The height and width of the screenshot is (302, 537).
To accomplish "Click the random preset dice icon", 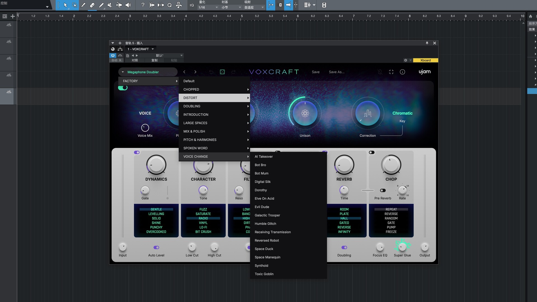I will pyautogui.click(x=222, y=72).
